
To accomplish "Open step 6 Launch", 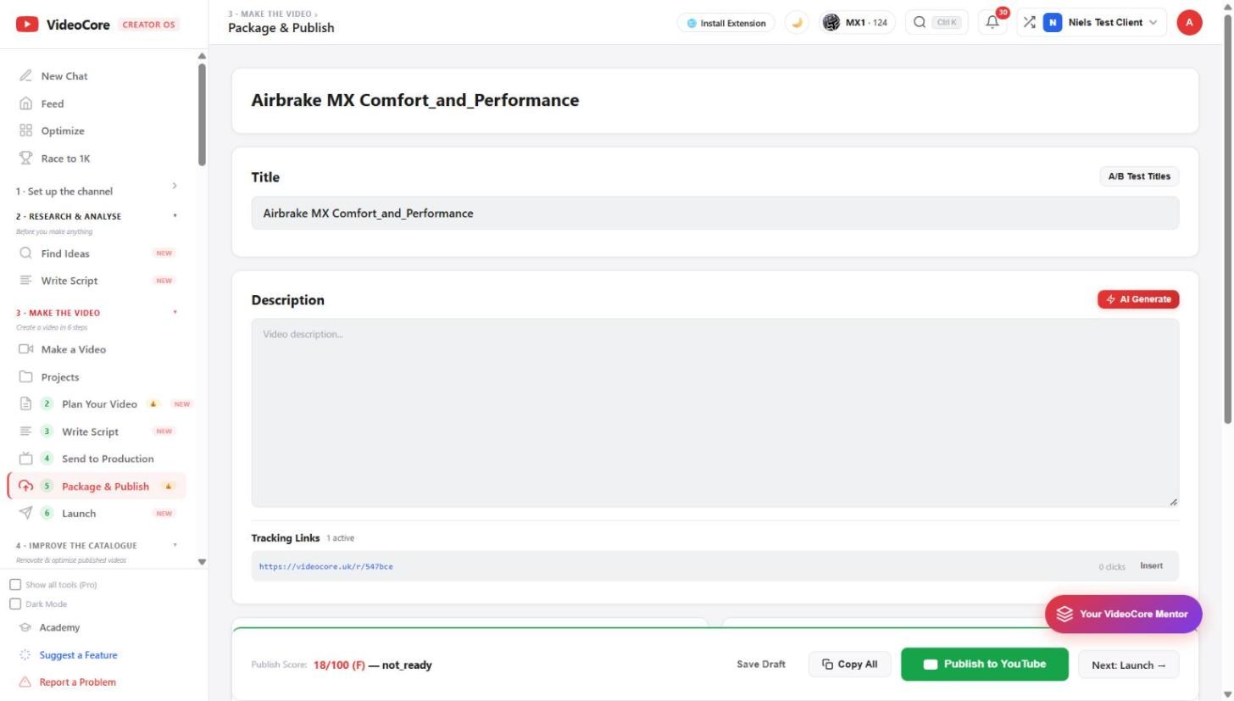I will [x=79, y=513].
